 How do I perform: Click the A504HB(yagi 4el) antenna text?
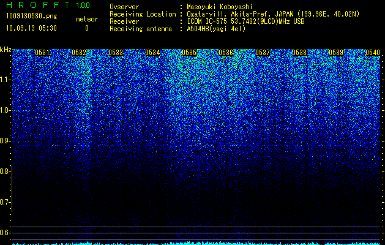[216, 29]
